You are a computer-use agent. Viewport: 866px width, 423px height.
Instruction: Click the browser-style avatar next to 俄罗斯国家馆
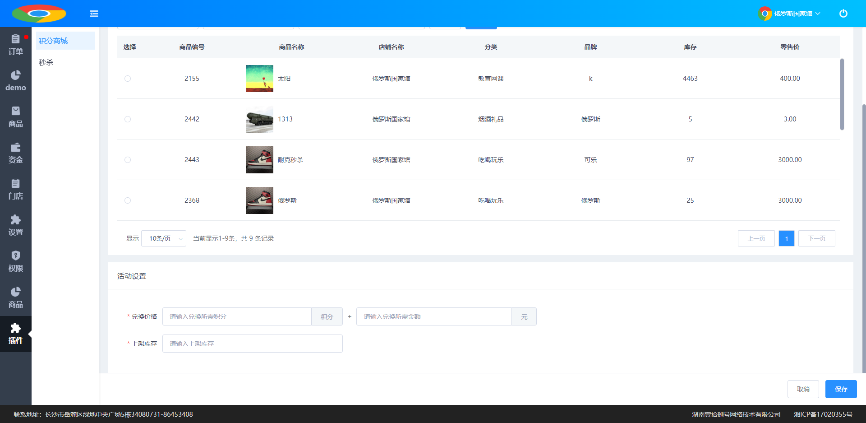(765, 14)
